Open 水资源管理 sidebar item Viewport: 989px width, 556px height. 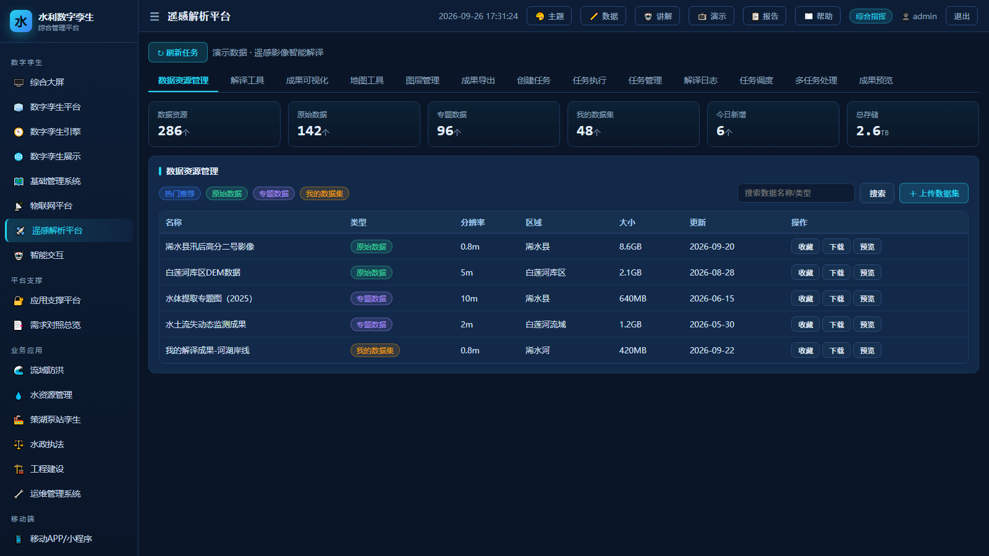click(x=69, y=395)
